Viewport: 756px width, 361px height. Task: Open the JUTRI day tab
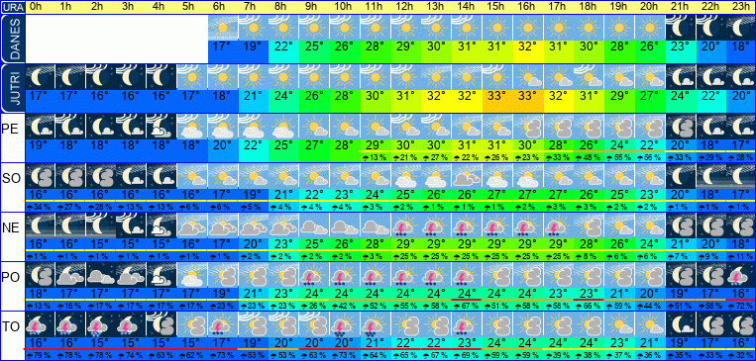tap(13, 89)
